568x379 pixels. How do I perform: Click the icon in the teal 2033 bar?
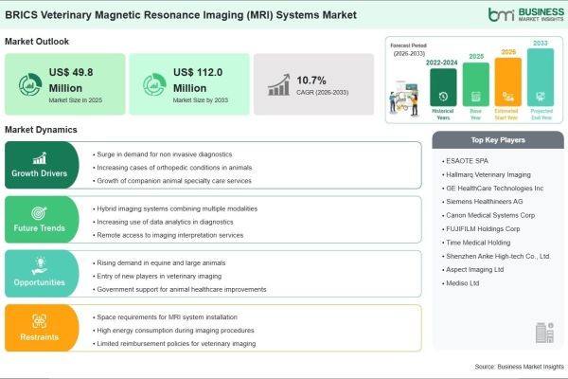click(x=541, y=97)
